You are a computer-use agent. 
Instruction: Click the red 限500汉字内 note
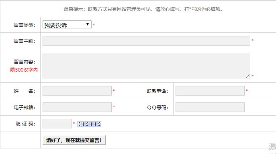coord(24,70)
